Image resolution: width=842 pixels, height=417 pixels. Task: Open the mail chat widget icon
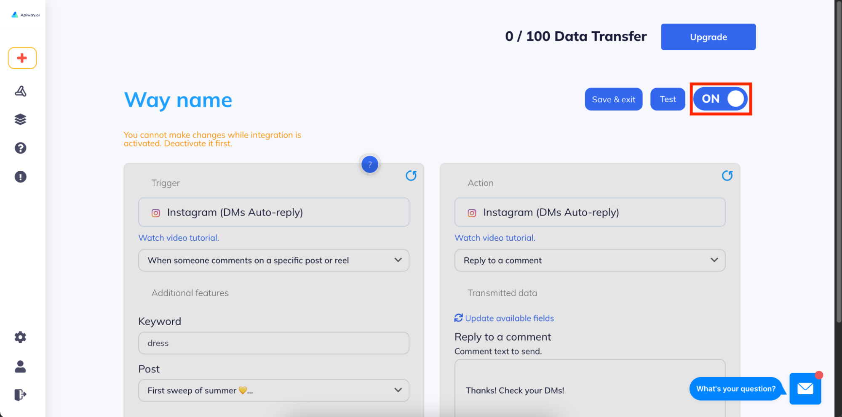pyautogui.click(x=805, y=388)
